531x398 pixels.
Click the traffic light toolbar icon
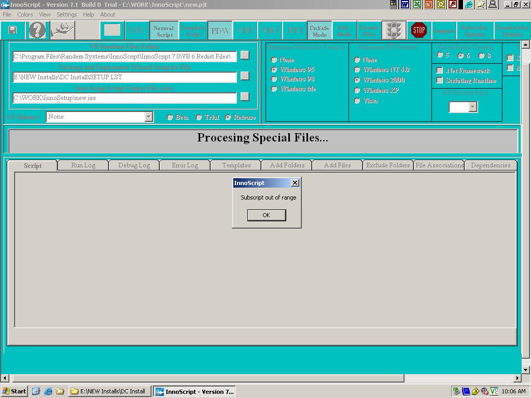394,30
